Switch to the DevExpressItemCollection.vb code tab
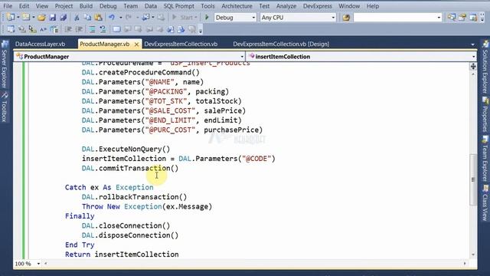This screenshot has height=276, width=490. coord(181,44)
